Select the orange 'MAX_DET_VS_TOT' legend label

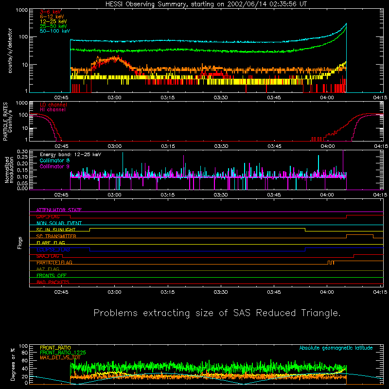pyautogui.click(x=60, y=357)
